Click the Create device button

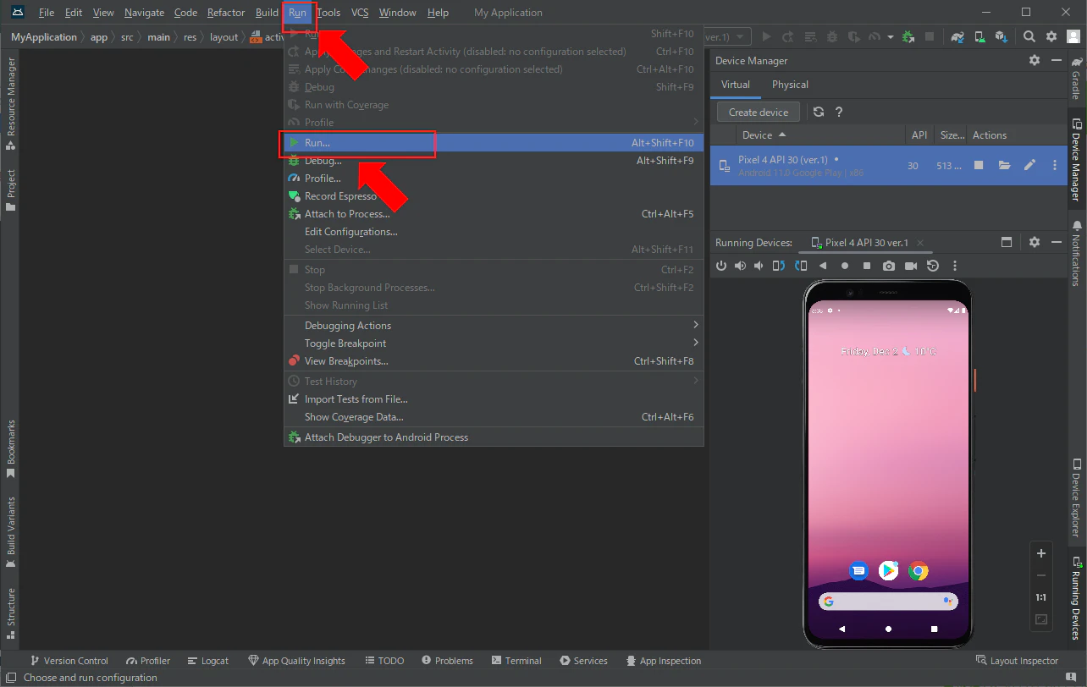pyautogui.click(x=759, y=112)
